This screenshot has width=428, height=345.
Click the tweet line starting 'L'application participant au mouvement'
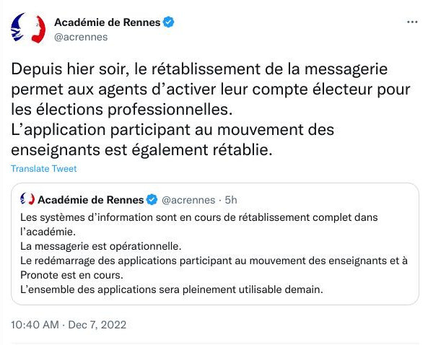click(x=172, y=130)
